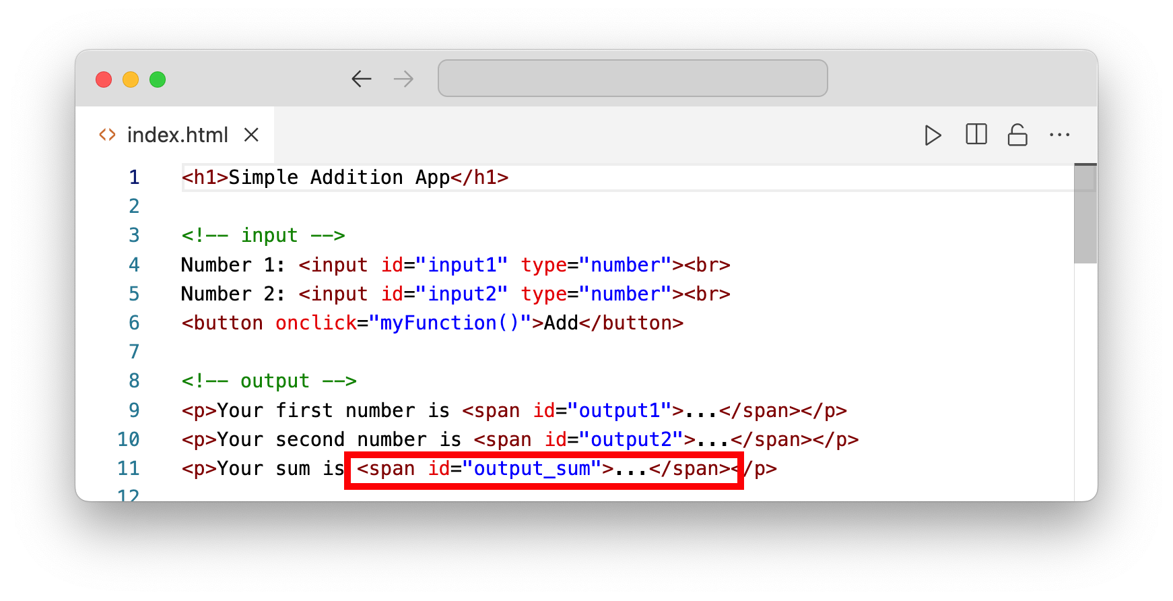This screenshot has width=1173, height=601.
Task: Click the "Your second number is" text
Action: [339, 439]
